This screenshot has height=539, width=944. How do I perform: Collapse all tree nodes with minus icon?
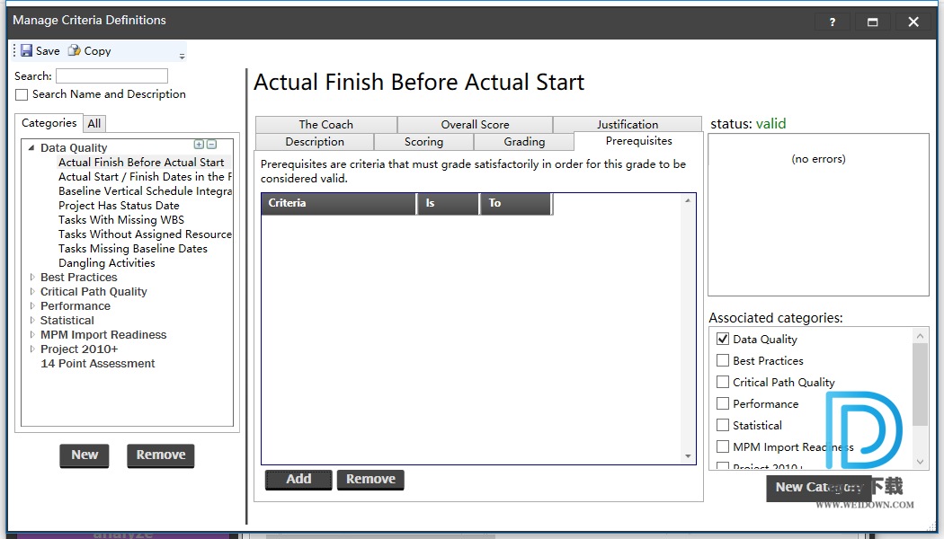coord(211,145)
